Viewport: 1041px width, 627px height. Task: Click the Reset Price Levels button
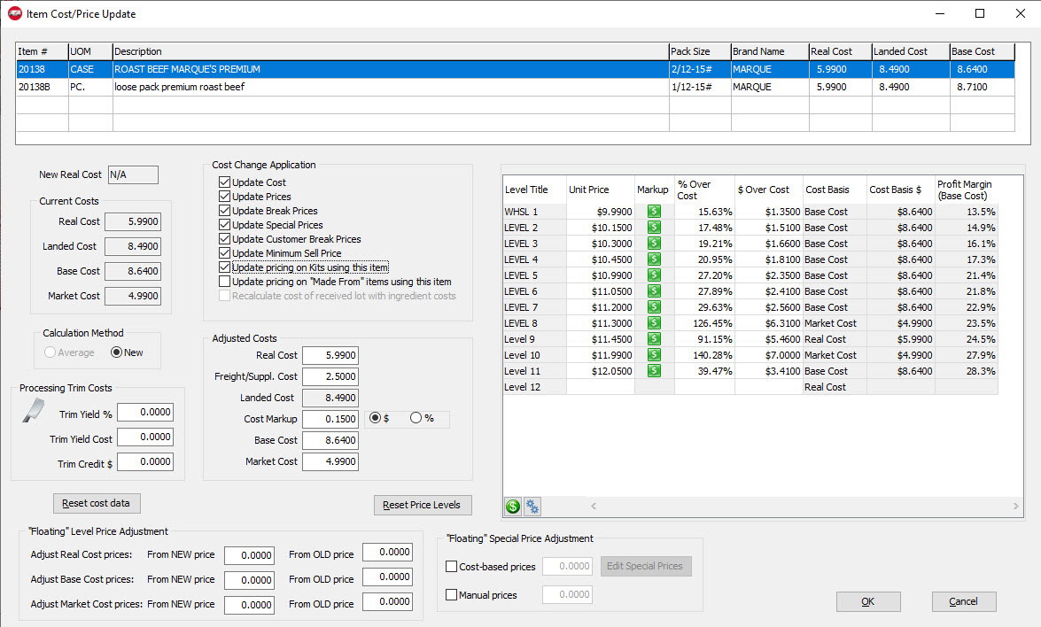(x=423, y=505)
